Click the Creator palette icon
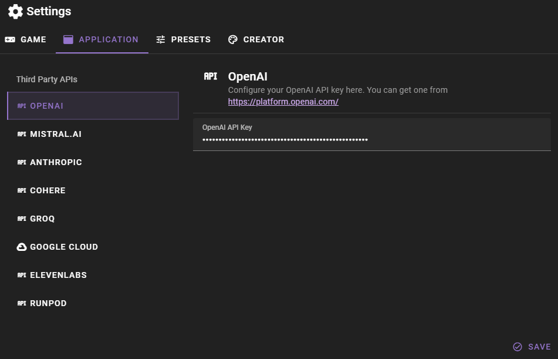Image resolution: width=558 pixels, height=359 pixels. (233, 39)
